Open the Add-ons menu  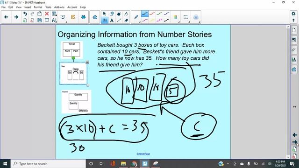point(59,7)
